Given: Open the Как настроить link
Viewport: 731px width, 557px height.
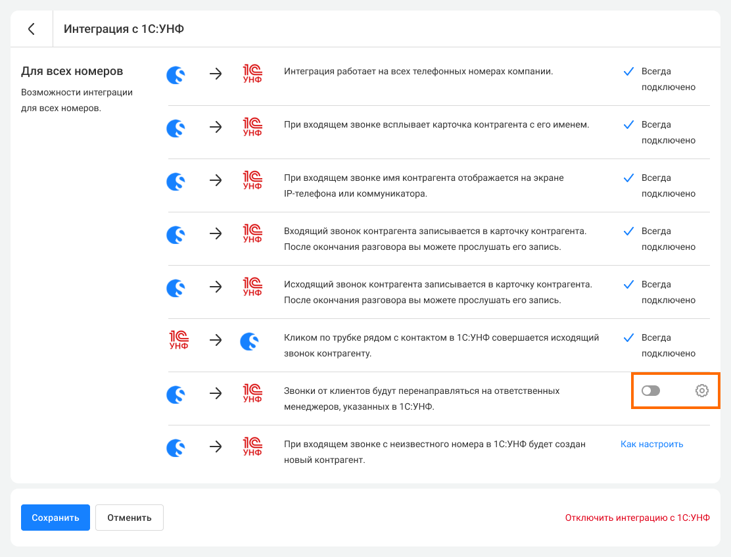Looking at the screenshot, I should click(651, 444).
